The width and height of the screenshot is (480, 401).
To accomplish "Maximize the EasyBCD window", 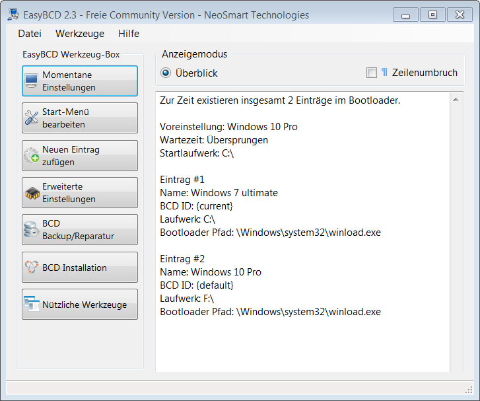I will pyautogui.click(x=432, y=15).
